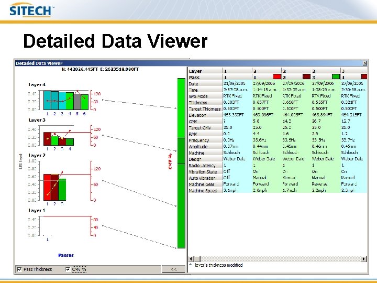Click the collapse << button
377x283 pixels.
pyautogui.click(x=173, y=269)
